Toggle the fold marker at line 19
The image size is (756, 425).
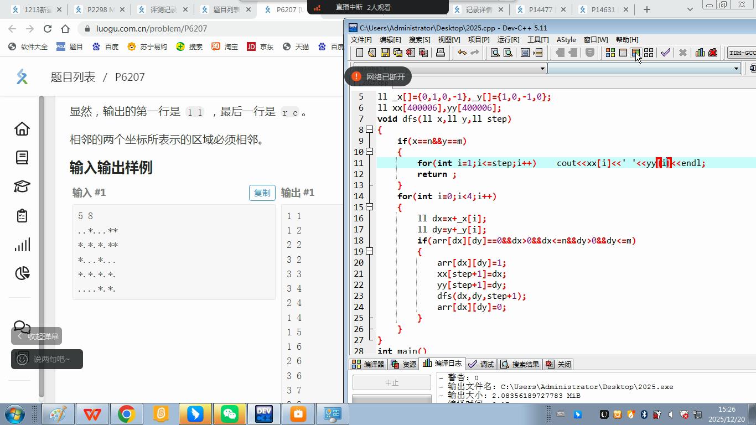click(369, 251)
